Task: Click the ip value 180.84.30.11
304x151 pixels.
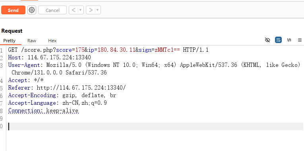Action: [116, 50]
